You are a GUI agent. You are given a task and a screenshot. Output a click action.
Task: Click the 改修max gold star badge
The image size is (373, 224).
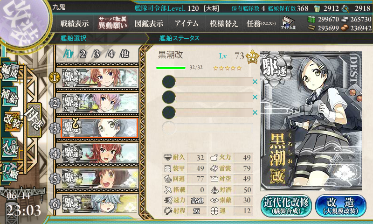coord(252,56)
